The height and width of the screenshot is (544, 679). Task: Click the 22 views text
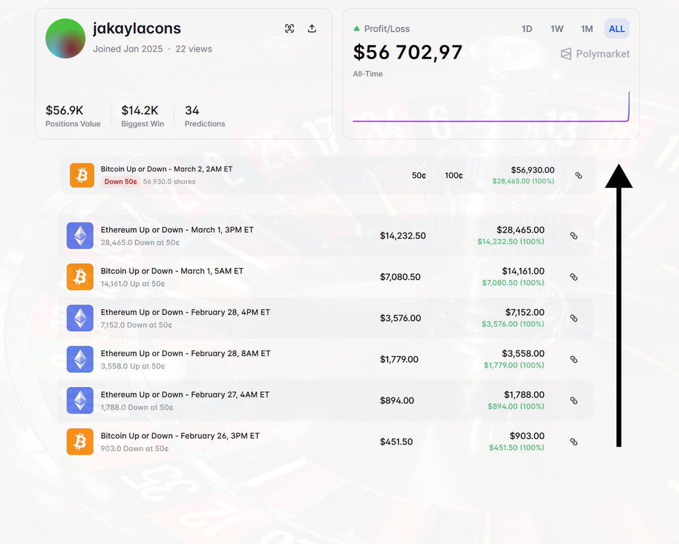coord(194,49)
